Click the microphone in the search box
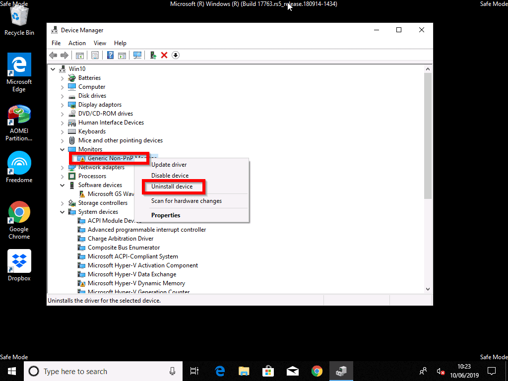This screenshot has height=381, width=508. pyautogui.click(x=172, y=371)
